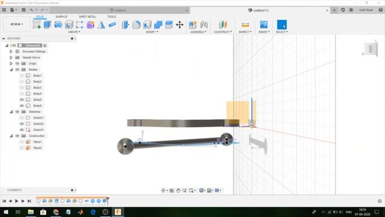Open the CONSTRUCT menu dropdown
The width and height of the screenshot is (385, 217).
(223, 32)
